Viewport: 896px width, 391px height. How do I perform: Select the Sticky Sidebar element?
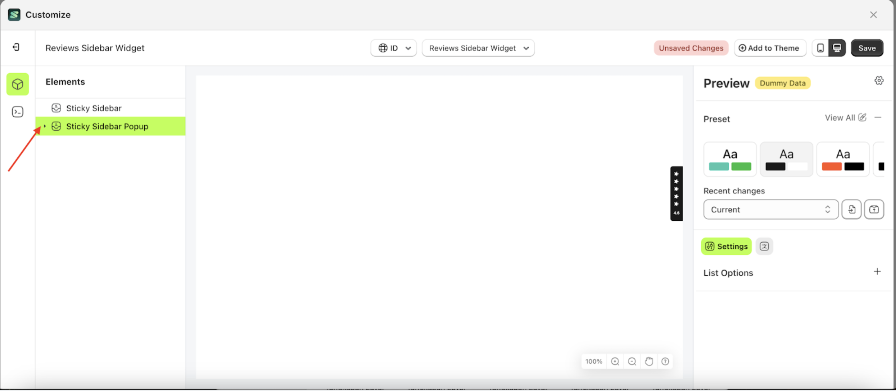coord(94,108)
